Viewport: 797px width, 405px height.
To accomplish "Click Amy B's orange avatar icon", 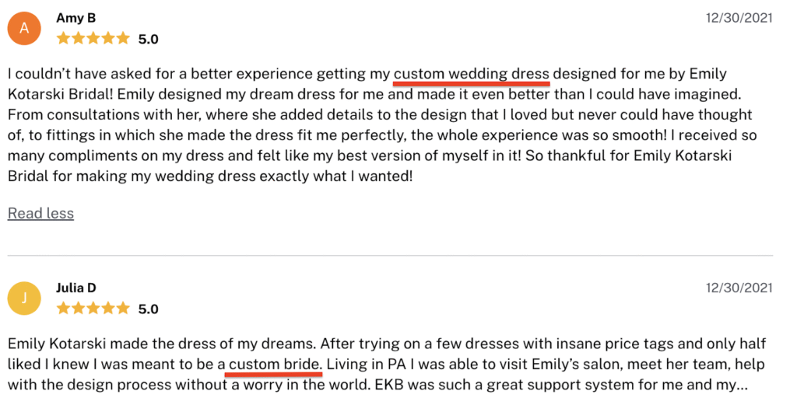I will coord(24,29).
